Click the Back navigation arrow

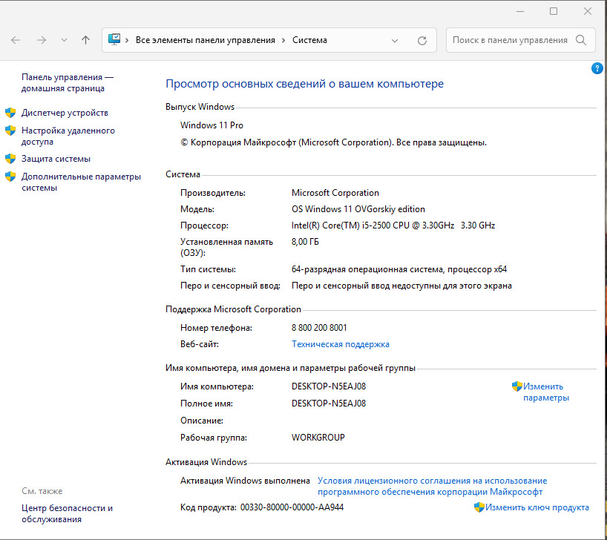coord(16,40)
